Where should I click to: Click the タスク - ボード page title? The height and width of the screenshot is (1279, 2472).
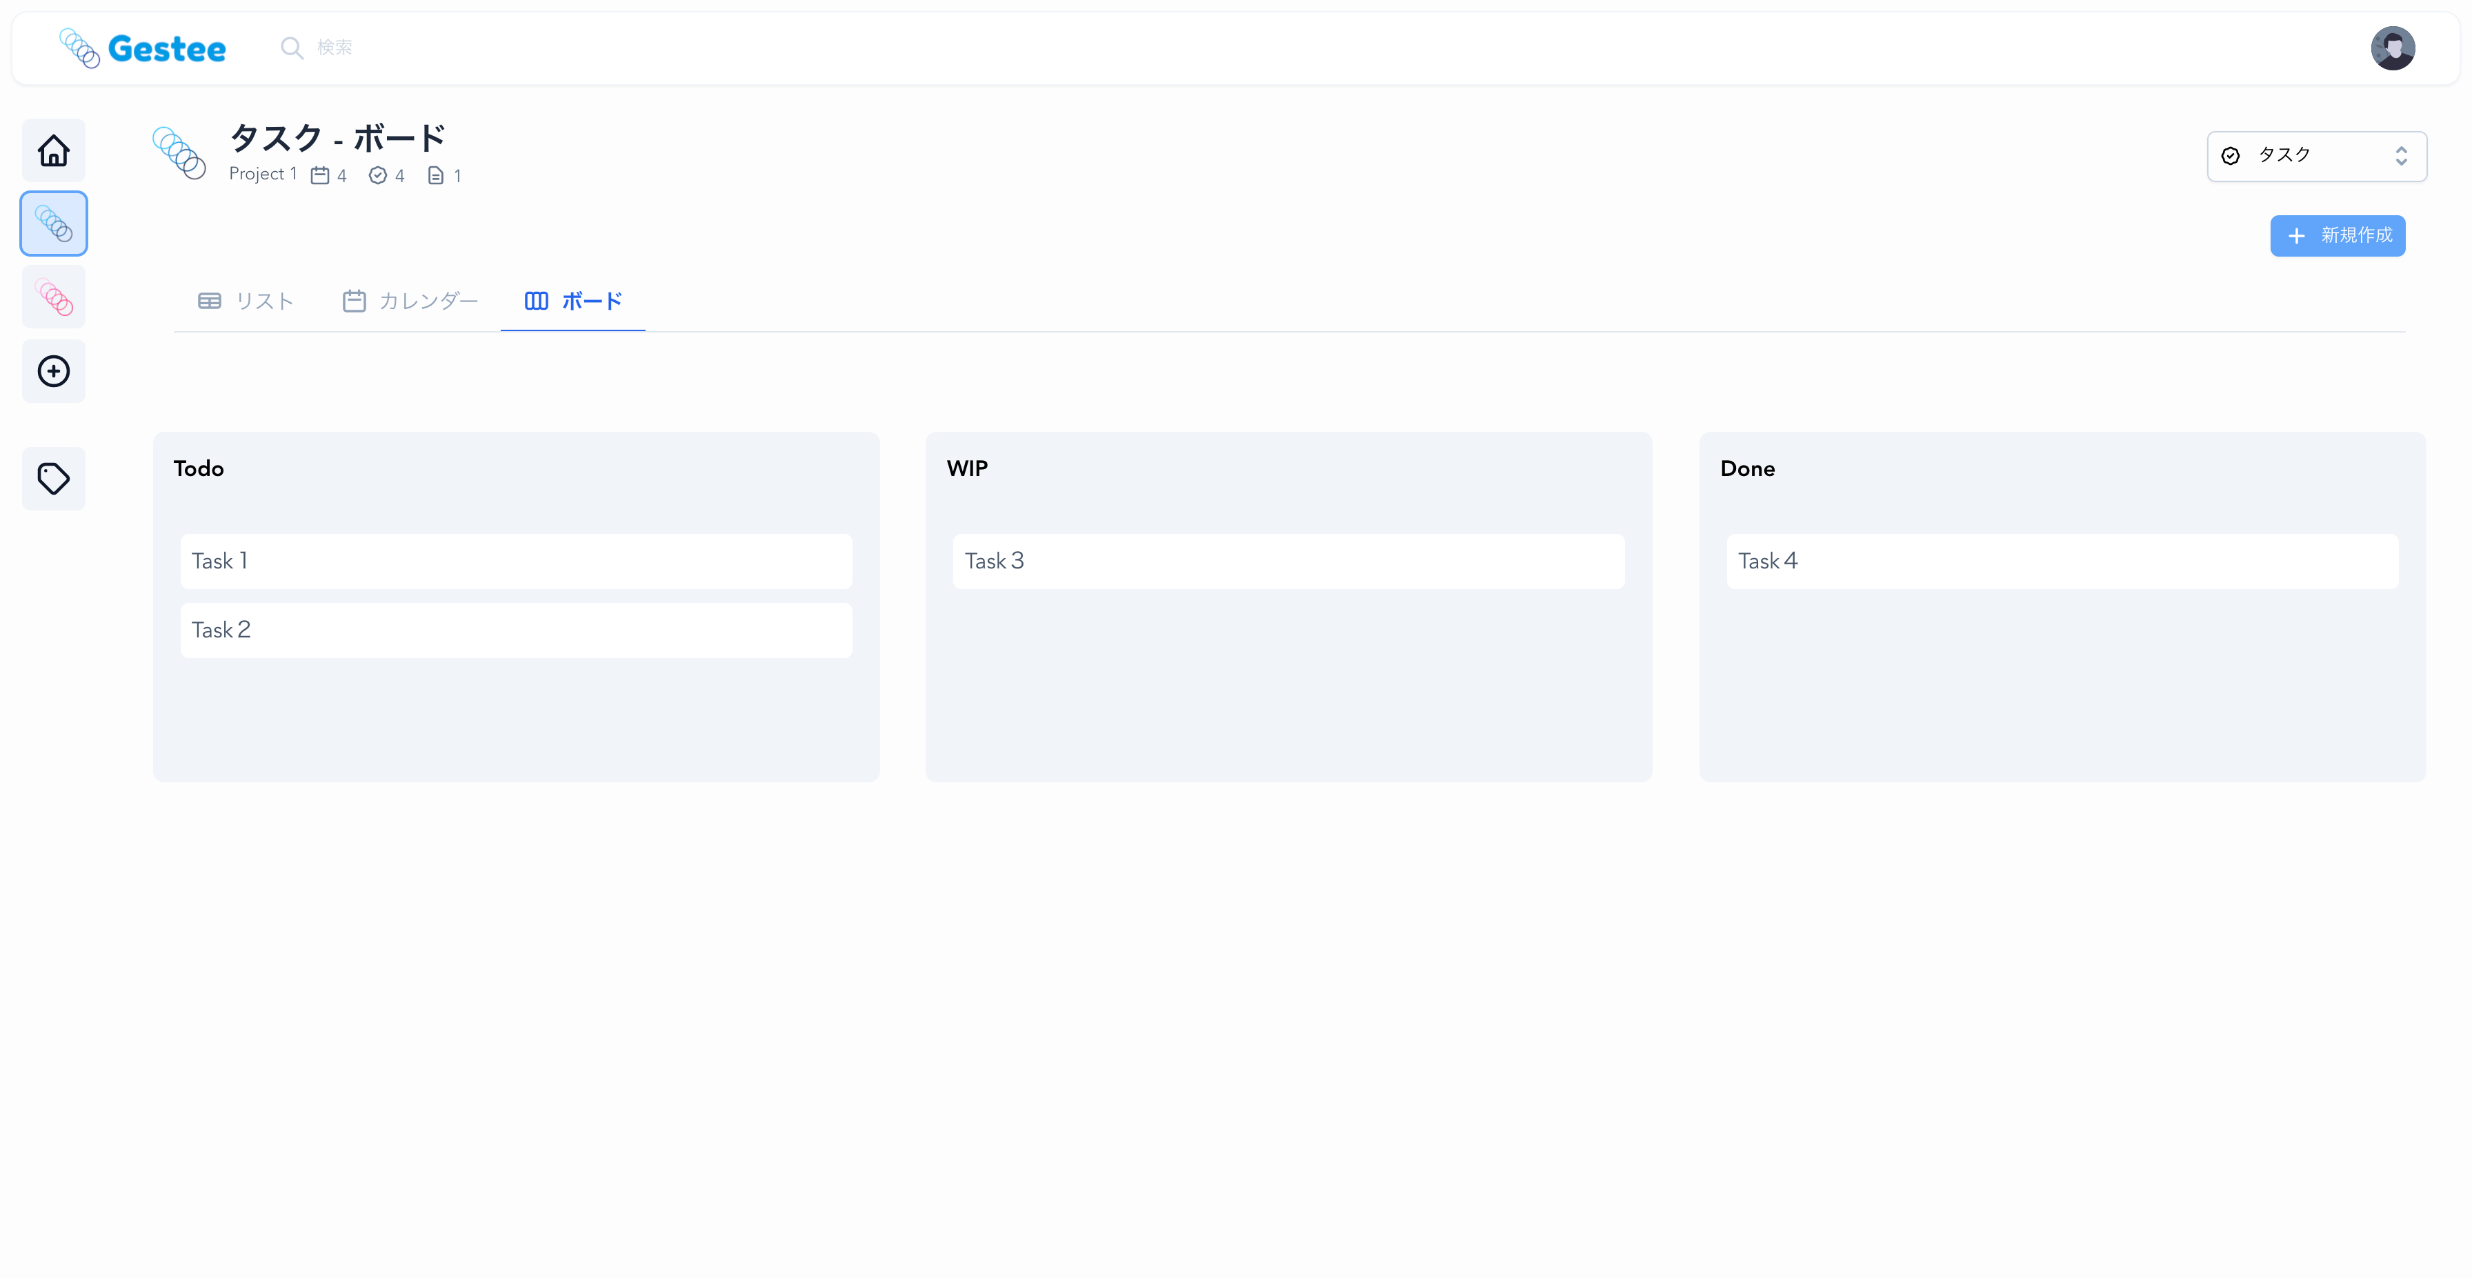(x=338, y=138)
